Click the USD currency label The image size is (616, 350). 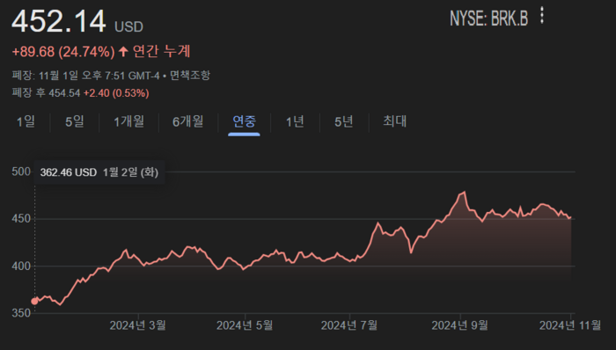(x=128, y=26)
